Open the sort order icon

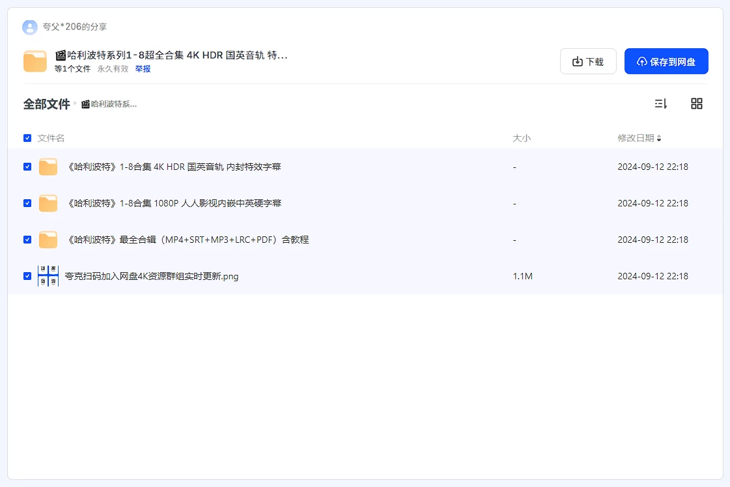tap(660, 104)
